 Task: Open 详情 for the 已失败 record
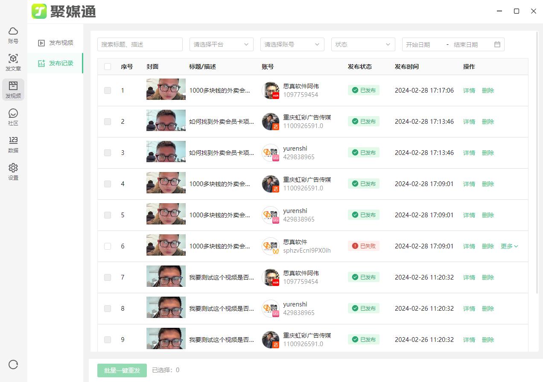(469, 246)
